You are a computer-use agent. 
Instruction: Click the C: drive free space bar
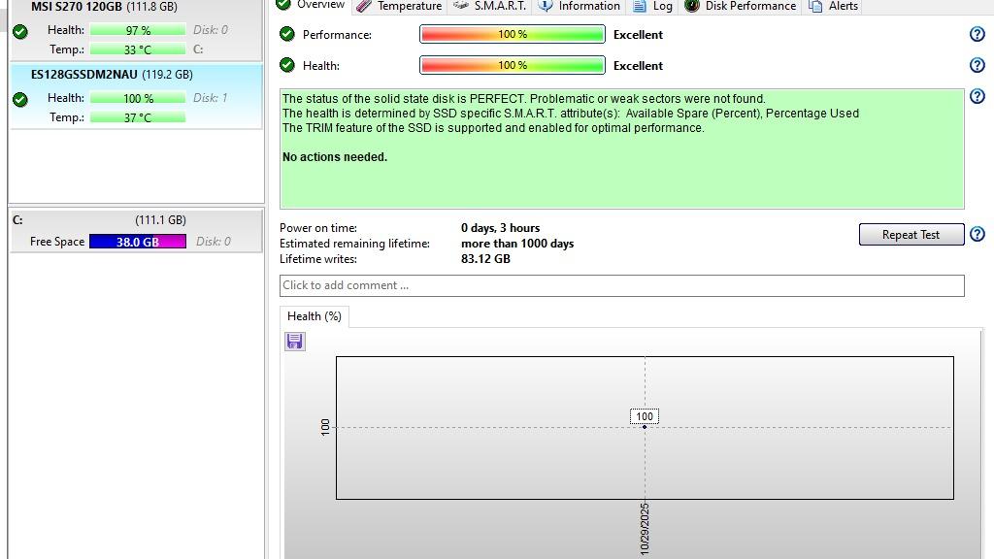[137, 242]
